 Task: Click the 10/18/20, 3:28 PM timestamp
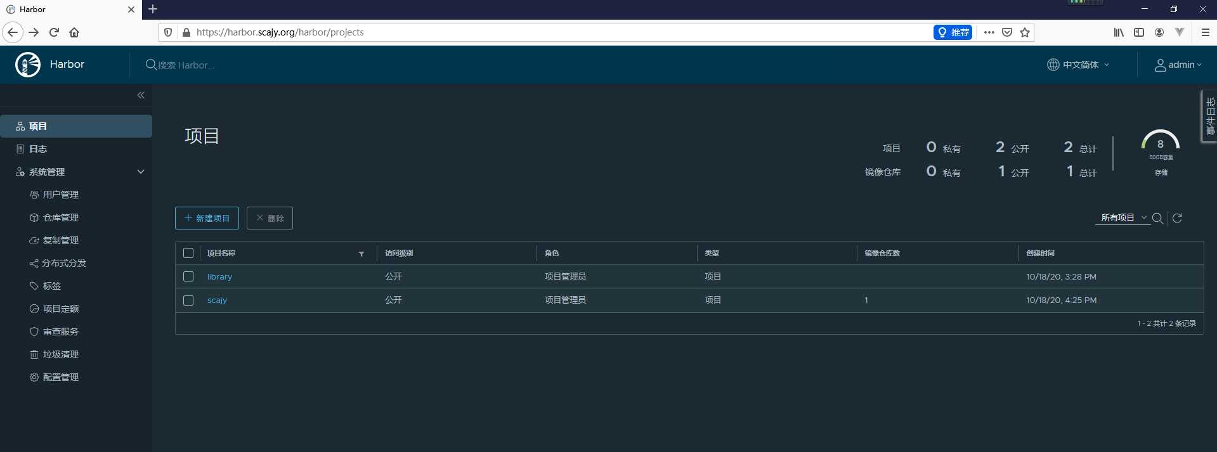1062,276
